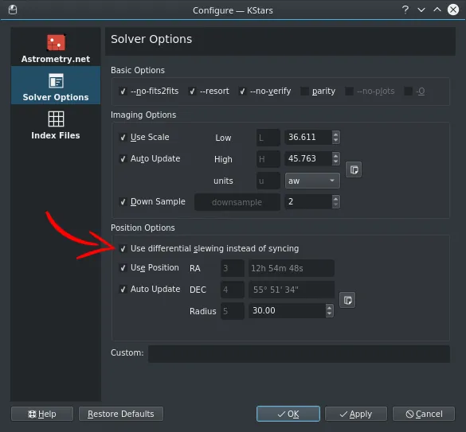Click the Custom options text field
The height and width of the screenshot is (432, 466).
[x=299, y=353]
